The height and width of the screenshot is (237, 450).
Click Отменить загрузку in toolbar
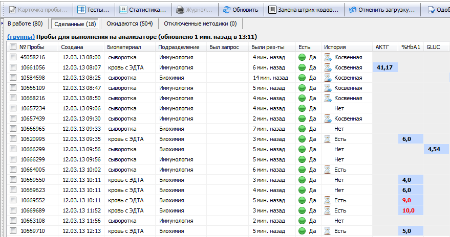point(381,10)
